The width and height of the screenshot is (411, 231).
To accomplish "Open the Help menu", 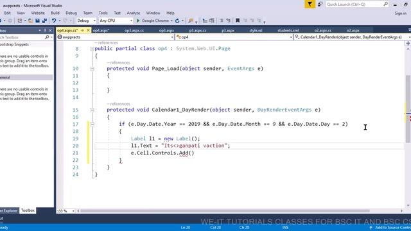I will coord(170,13).
